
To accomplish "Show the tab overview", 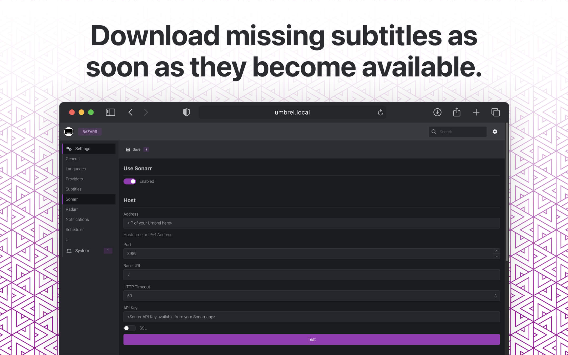I will (496, 112).
